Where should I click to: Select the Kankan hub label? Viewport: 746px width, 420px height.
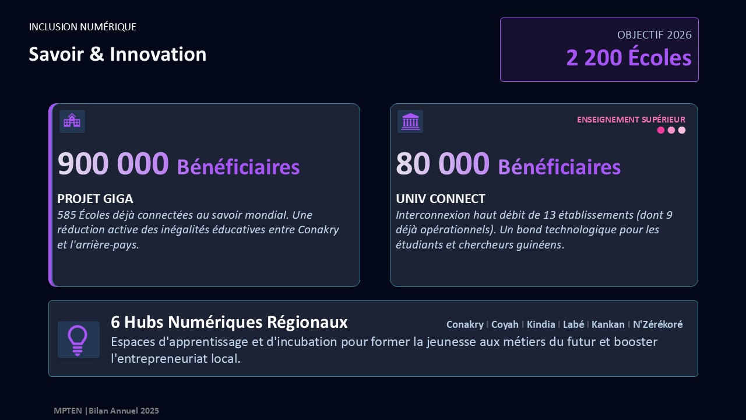[x=608, y=324]
